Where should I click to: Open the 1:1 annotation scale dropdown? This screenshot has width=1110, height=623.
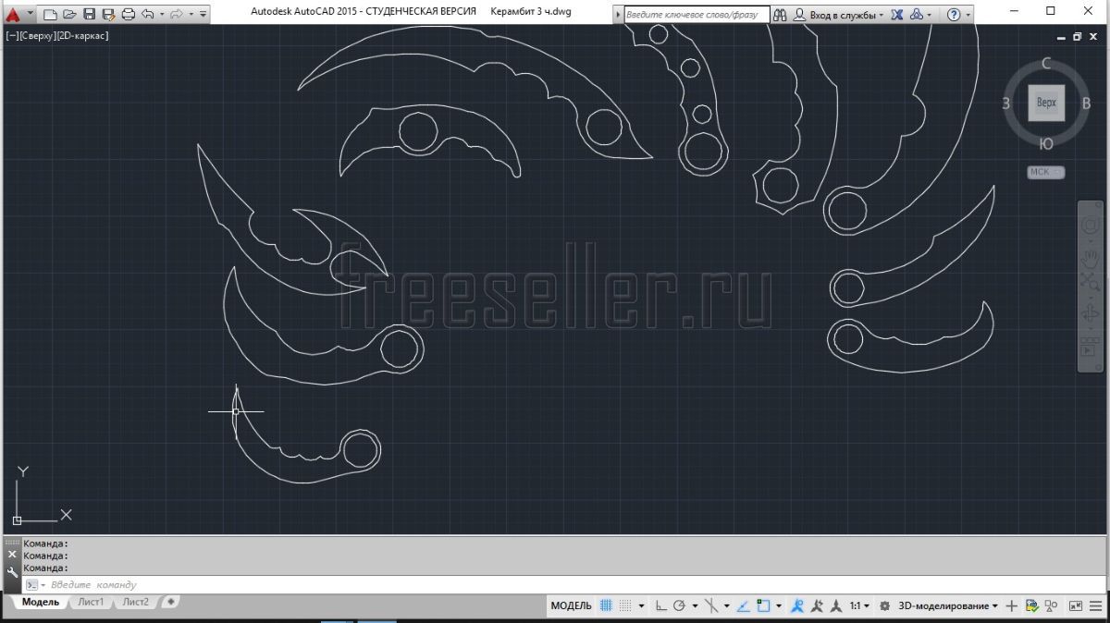click(x=859, y=606)
